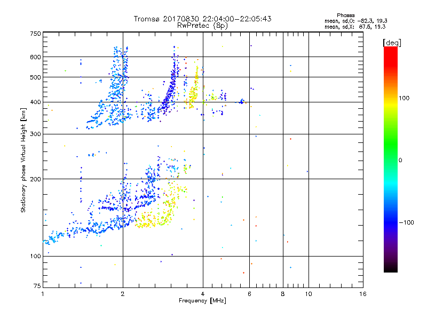Click the 'Frequency [MHz]' axis label

202,301
